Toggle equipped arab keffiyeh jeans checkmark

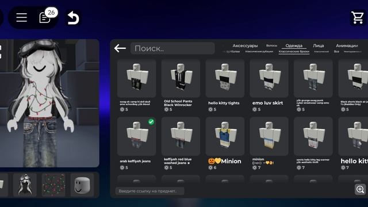pos(151,121)
